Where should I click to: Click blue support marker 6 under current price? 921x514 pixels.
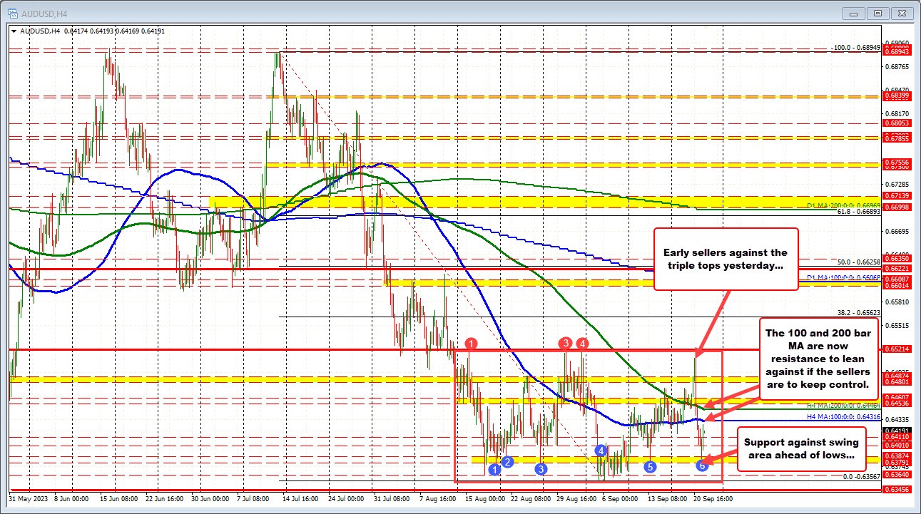[x=701, y=464]
